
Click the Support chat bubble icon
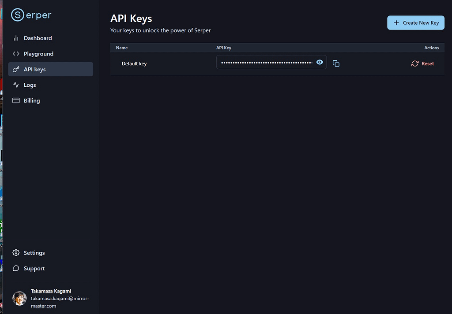point(16,269)
